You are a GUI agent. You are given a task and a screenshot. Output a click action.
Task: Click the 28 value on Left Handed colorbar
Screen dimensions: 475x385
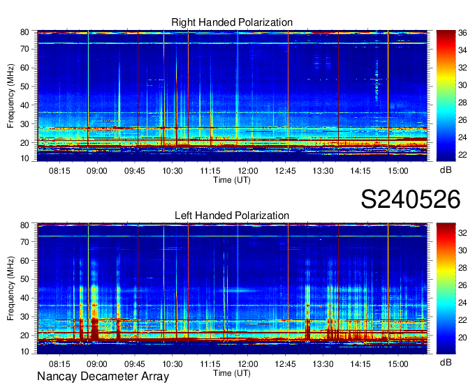(x=462, y=268)
